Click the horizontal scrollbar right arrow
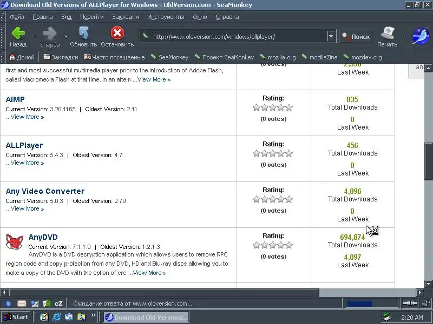Screen dimensions: 433x324 [x=420, y=292]
